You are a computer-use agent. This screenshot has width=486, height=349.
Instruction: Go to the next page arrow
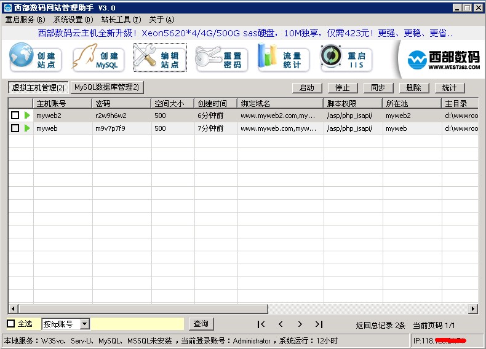[x=300, y=324]
